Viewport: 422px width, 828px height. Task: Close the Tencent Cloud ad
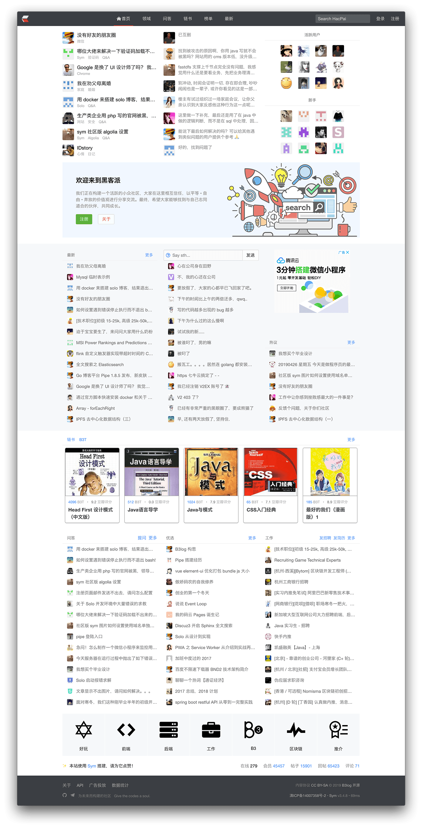click(347, 252)
